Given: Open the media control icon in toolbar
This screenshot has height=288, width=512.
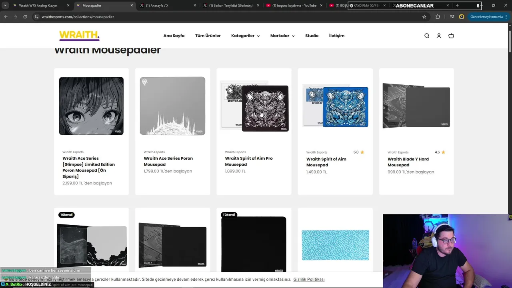Looking at the screenshot, I should [x=452, y=17].
